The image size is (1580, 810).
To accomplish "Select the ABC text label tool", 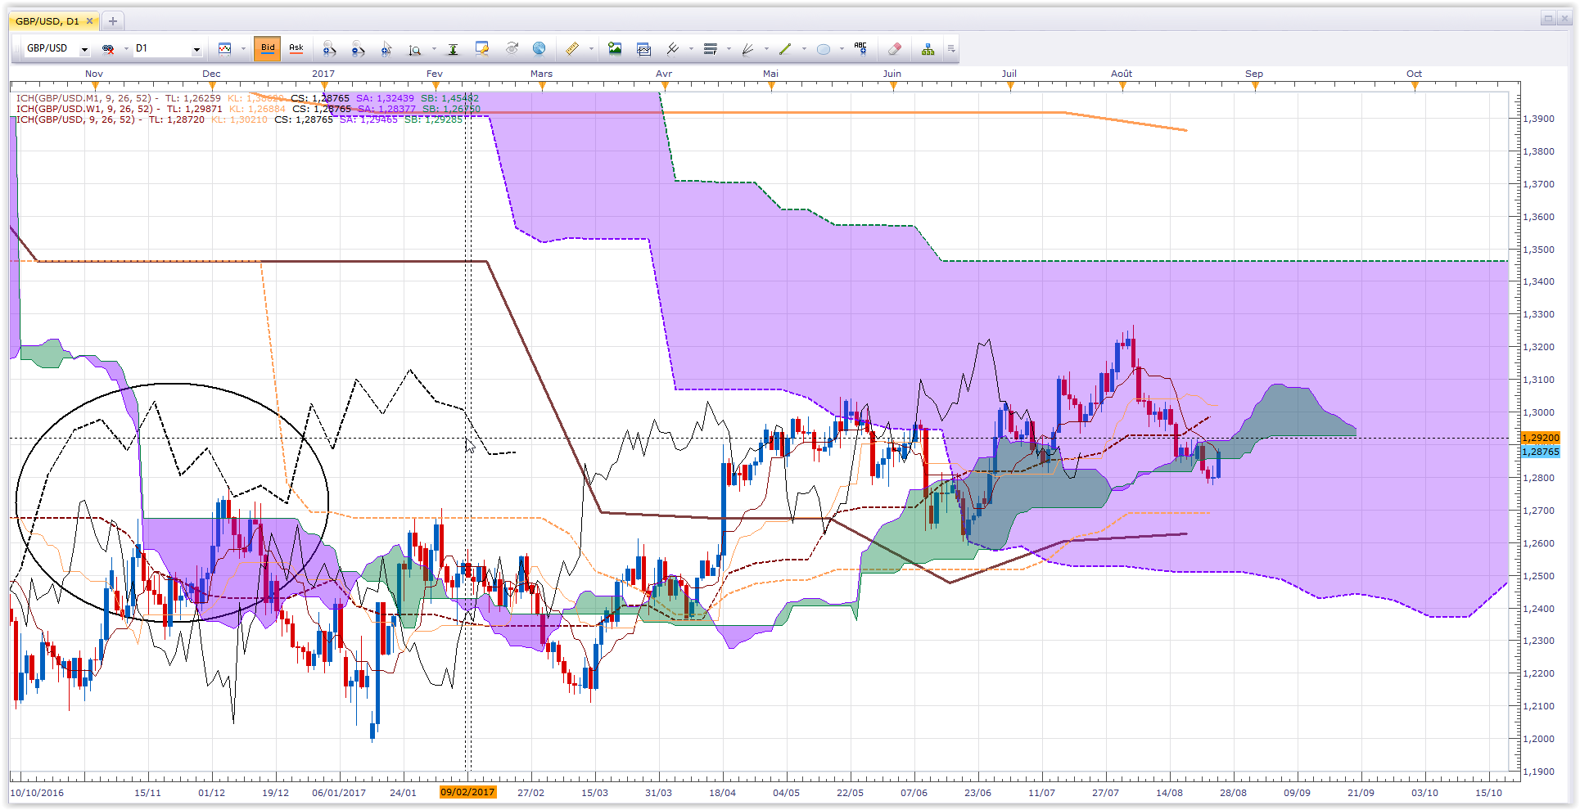I will coord(860,48).
